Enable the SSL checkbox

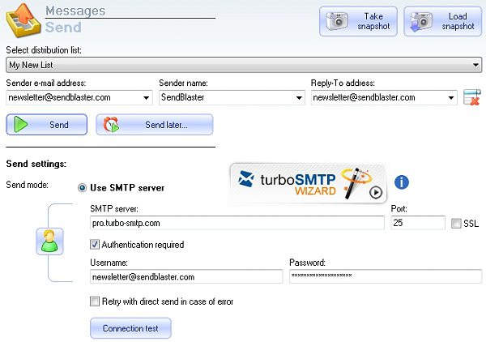(457, 223)
